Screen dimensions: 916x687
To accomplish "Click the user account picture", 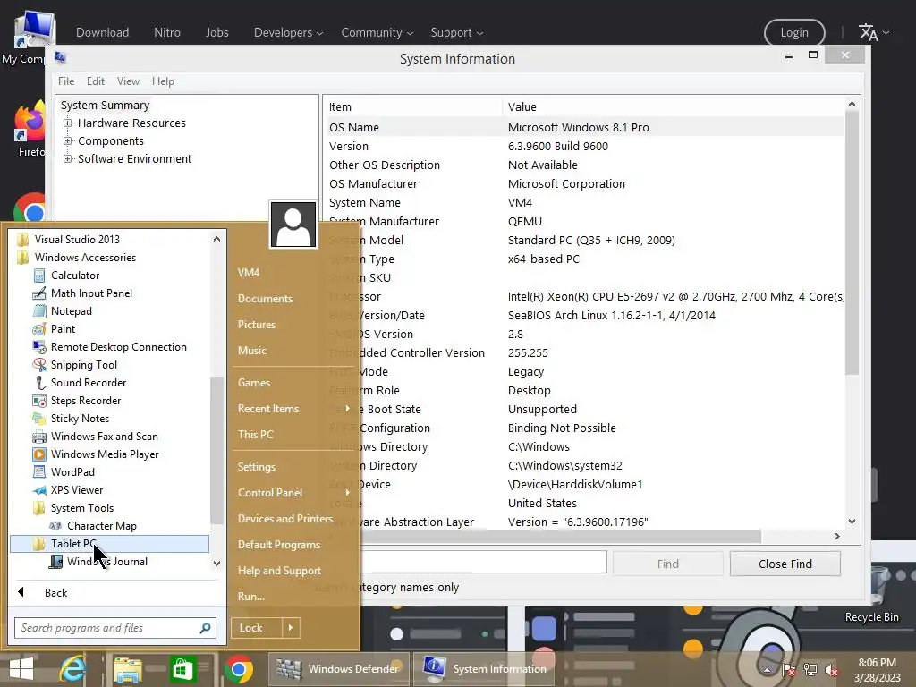I will click(x=293, y=225).
